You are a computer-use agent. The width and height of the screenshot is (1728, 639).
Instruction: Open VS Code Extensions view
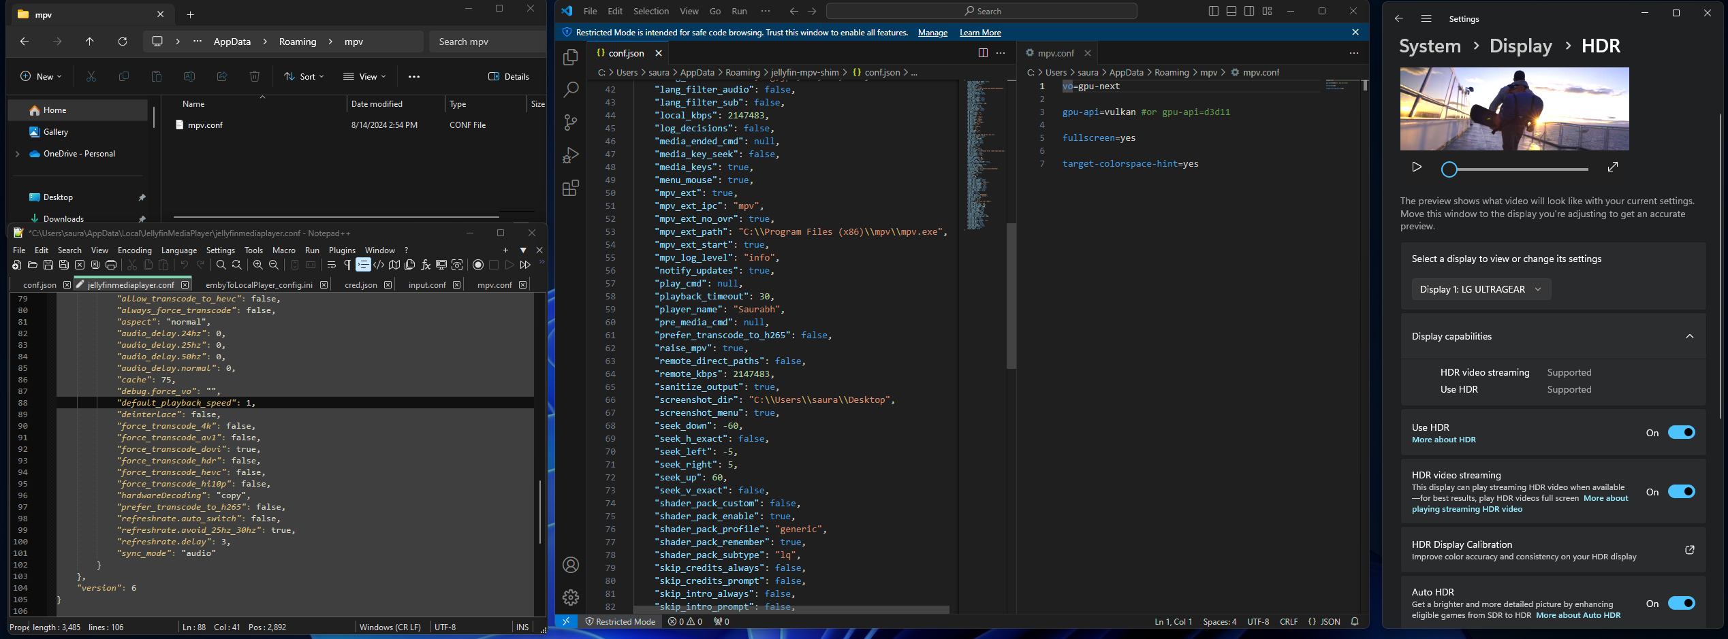tap(571, 188)
